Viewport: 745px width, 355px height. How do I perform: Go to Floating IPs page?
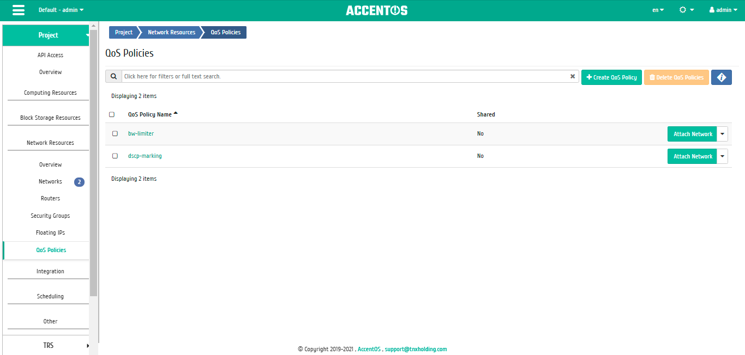point(50,232)
